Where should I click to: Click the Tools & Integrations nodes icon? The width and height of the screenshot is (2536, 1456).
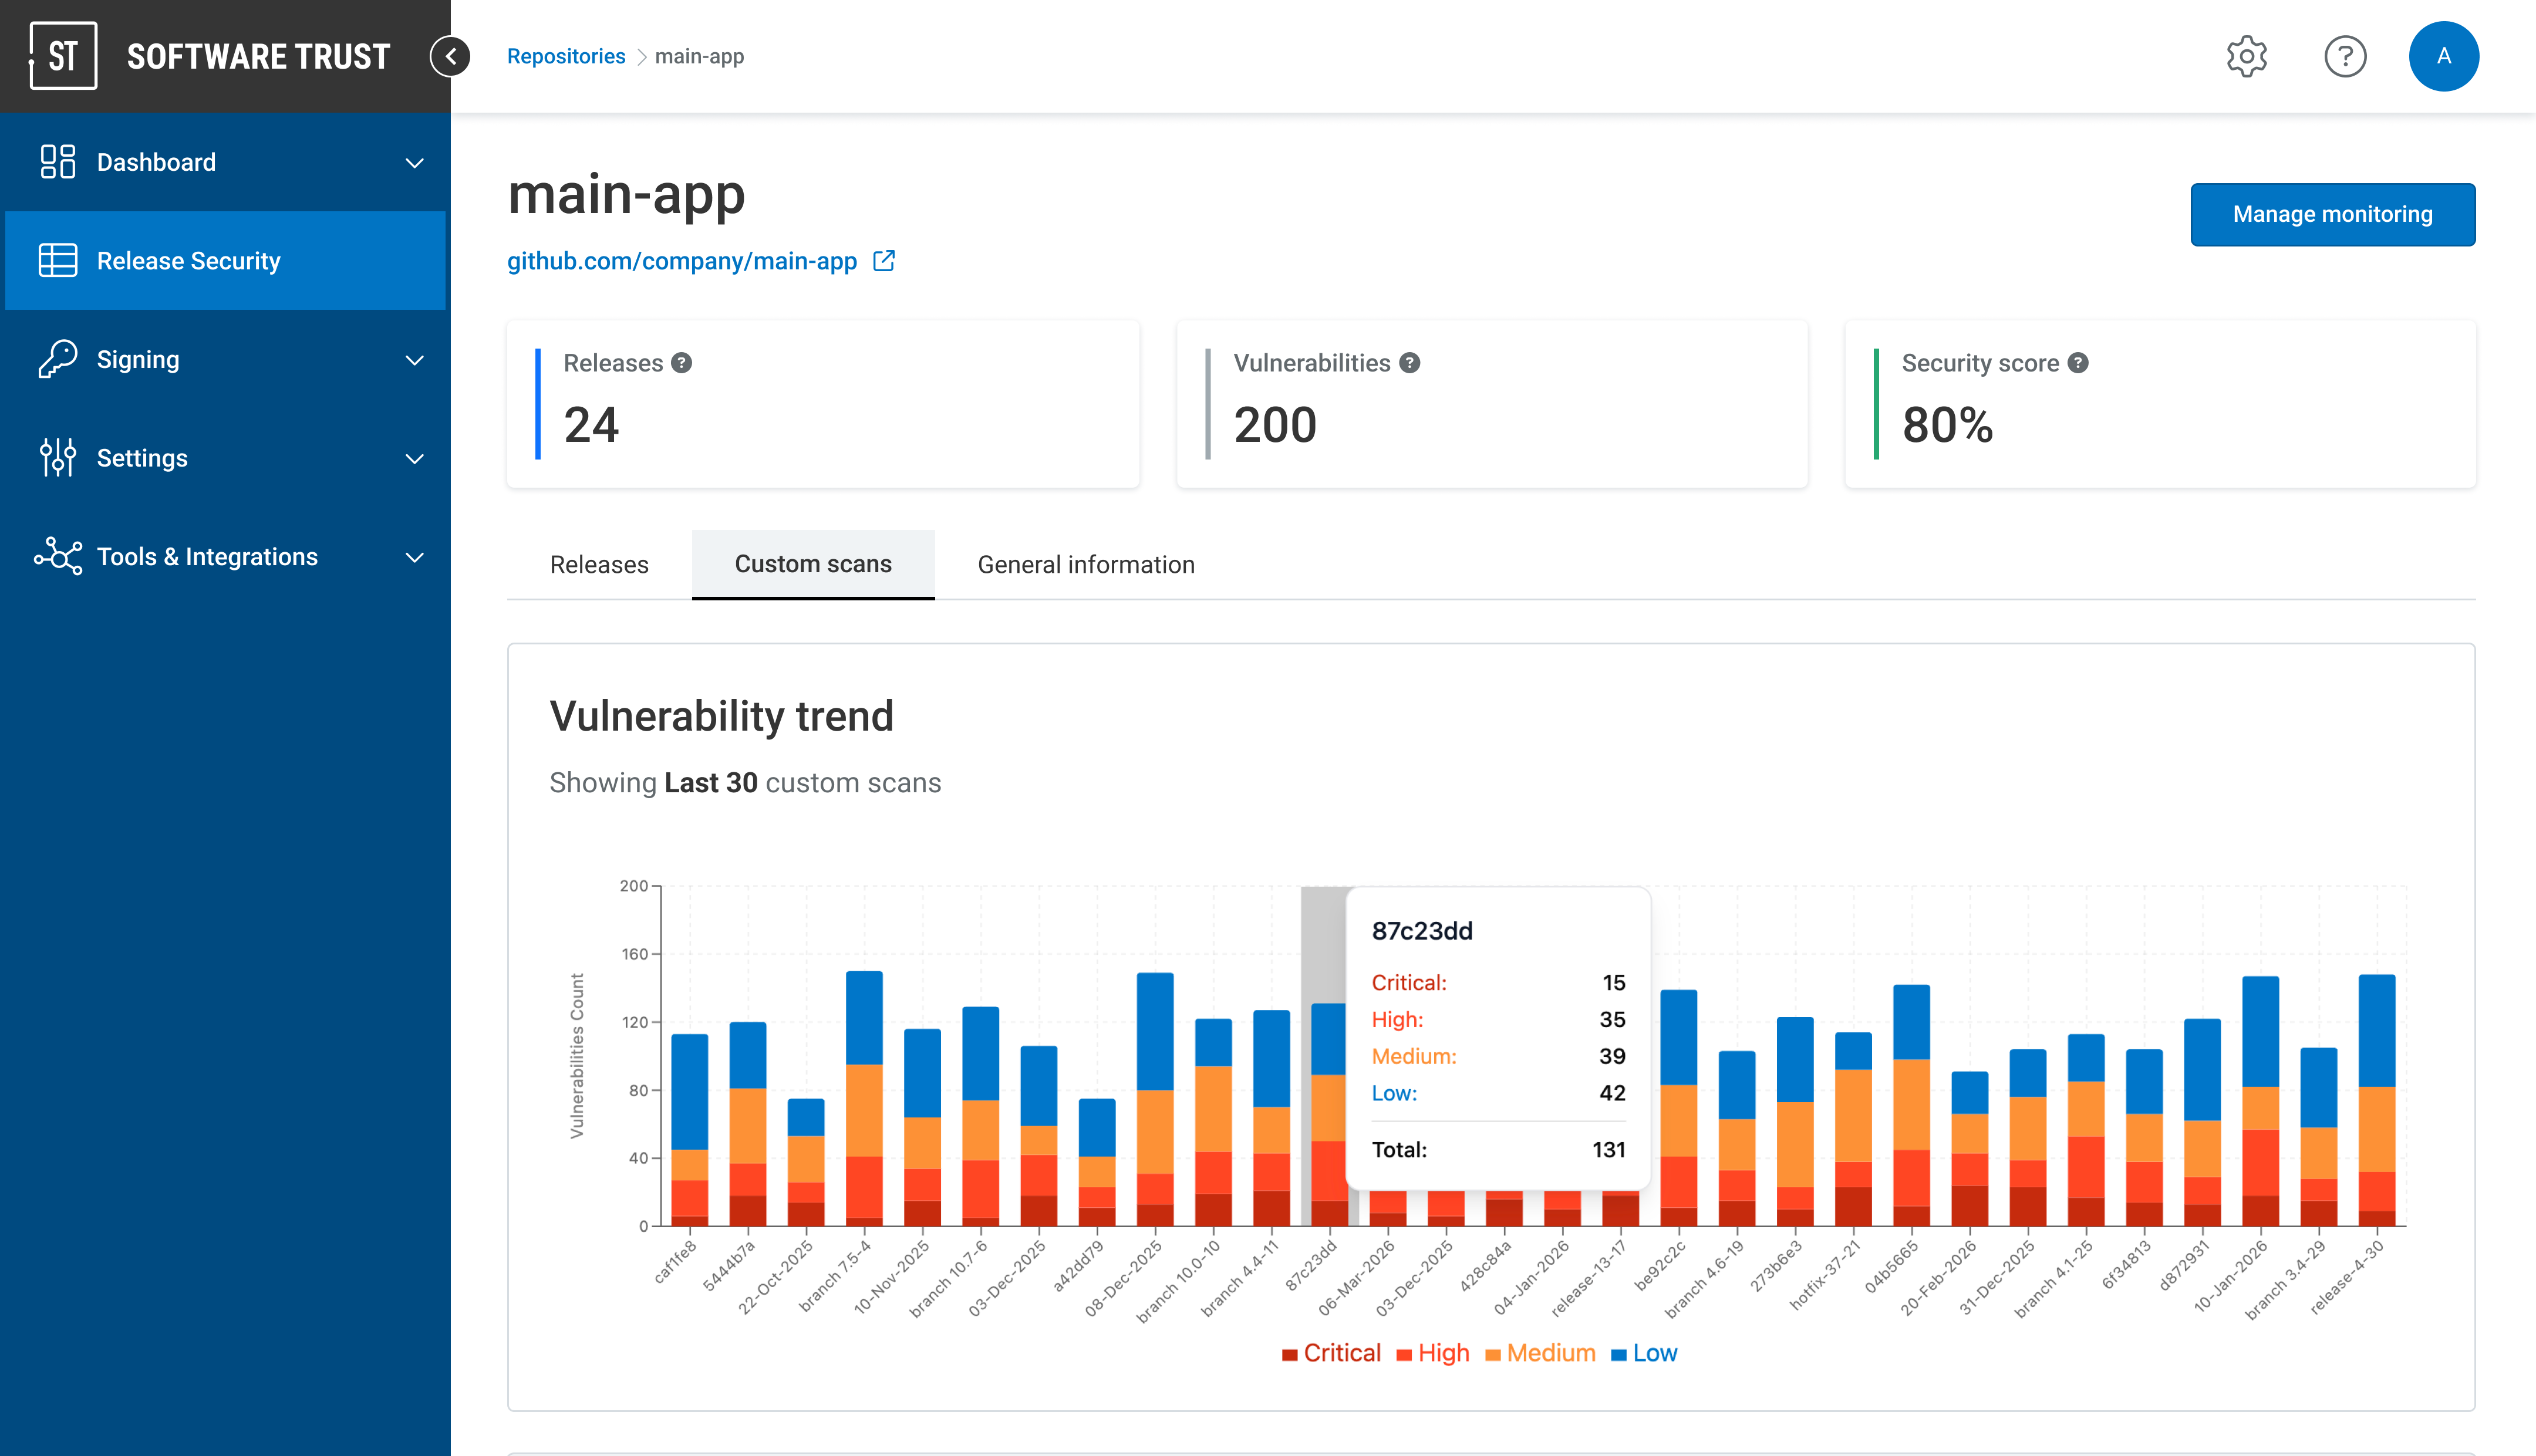point(58,556)
